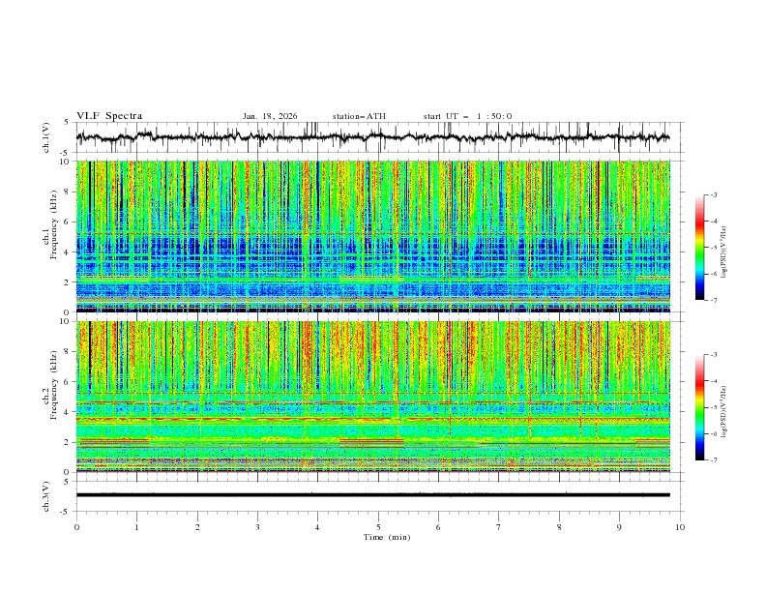Click the ch.1 voltage waveform trace
The width and height of the screenshot is (766, 592).
pos(372,137)
